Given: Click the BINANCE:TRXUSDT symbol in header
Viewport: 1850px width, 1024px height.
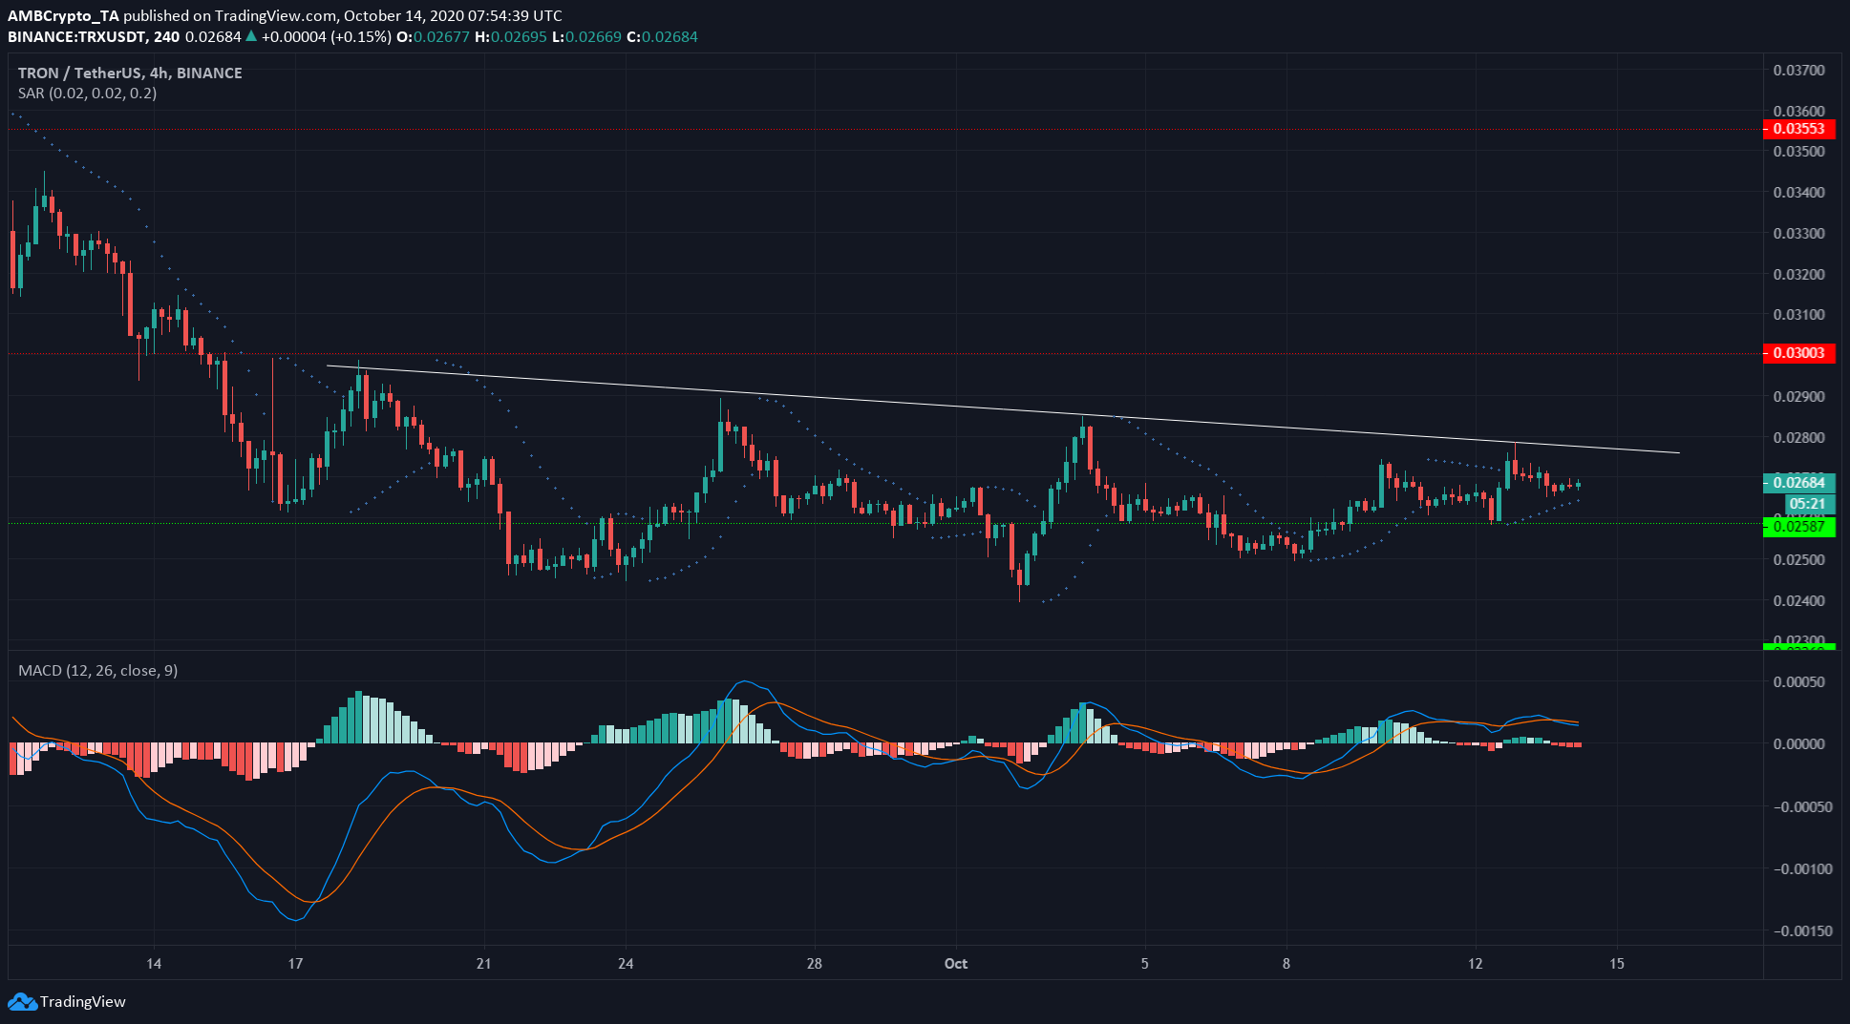Looking at the screenshot, I should [x=77, y=37].
